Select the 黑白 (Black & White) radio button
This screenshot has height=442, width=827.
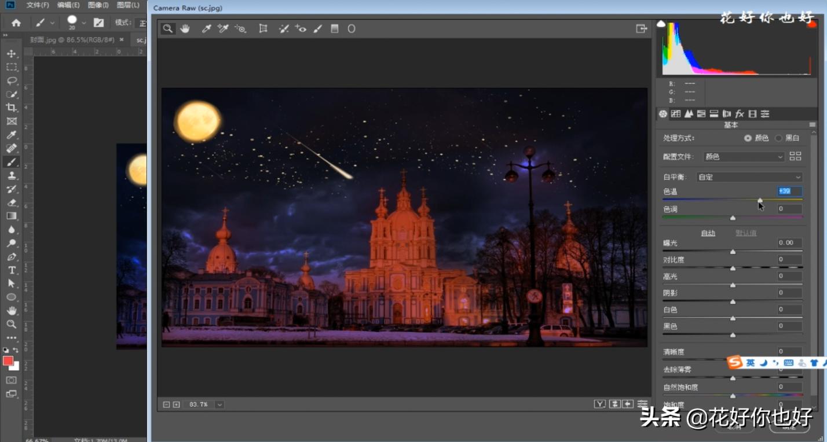click(x=778, y=138)
